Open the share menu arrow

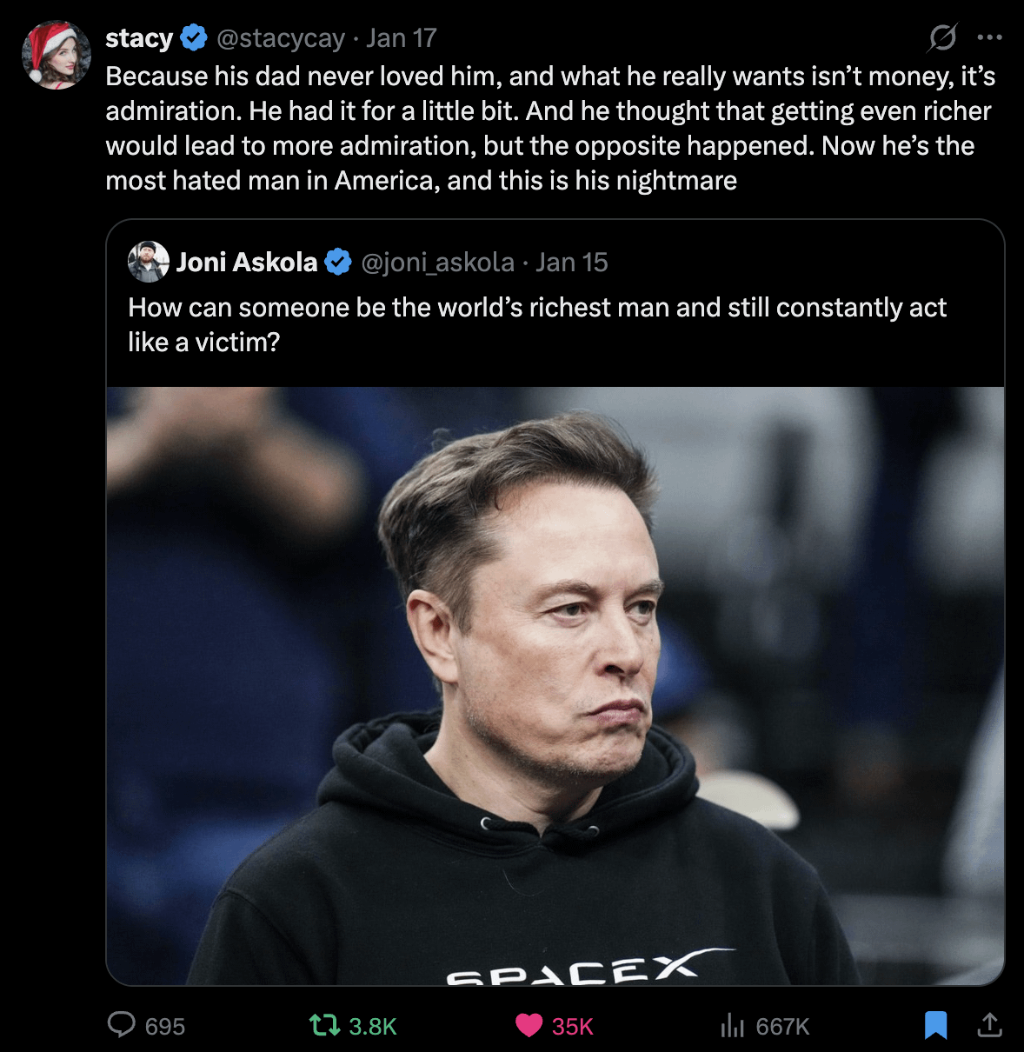tap(989, 1026)
